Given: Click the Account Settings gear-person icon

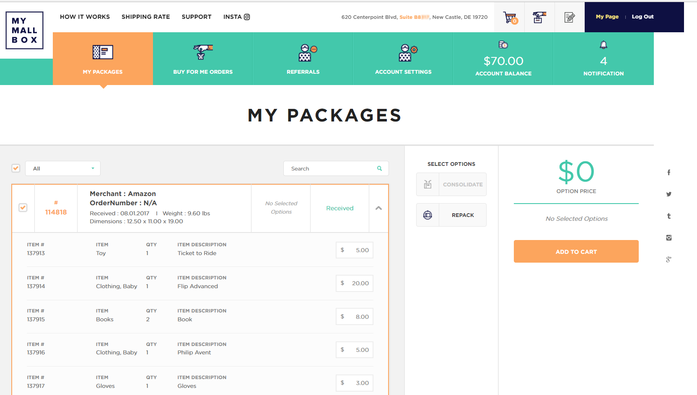Looking at the screenshot, I should coord(408,53).
